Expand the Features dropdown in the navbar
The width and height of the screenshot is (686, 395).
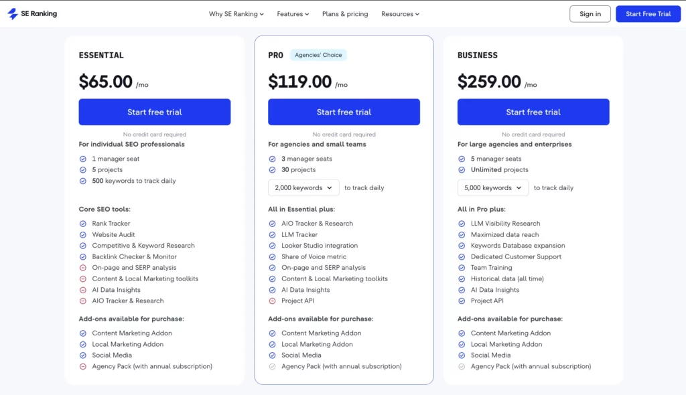pyautogui.click(x=293, y=13)
